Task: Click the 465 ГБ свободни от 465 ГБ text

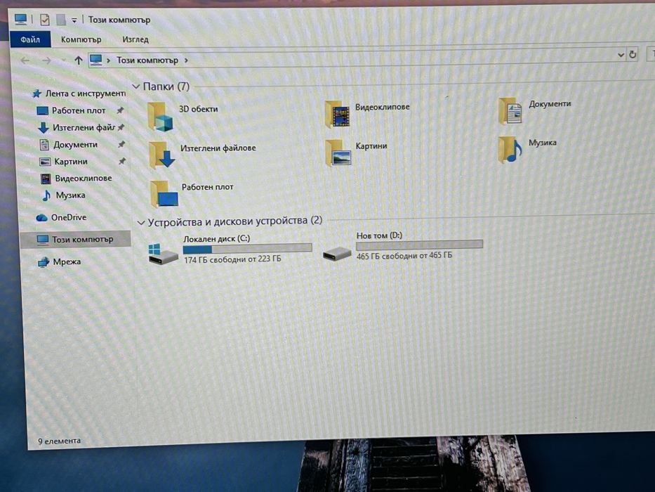Action: point(404,255)
